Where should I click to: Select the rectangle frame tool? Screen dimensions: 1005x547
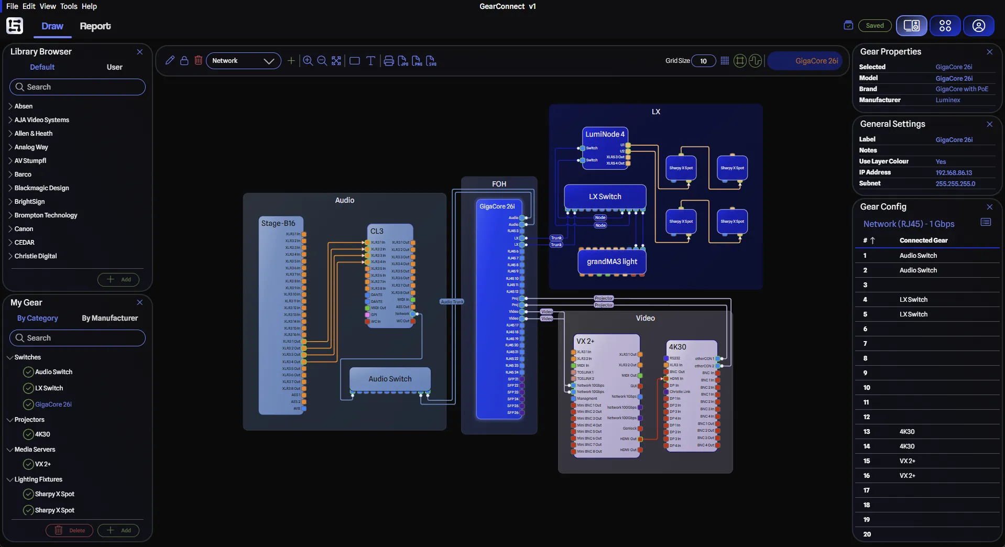pyautogui.click(x=355, y=61)
